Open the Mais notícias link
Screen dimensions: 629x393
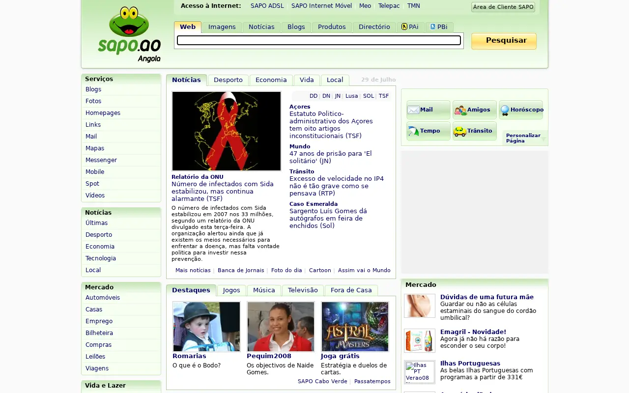193,270
